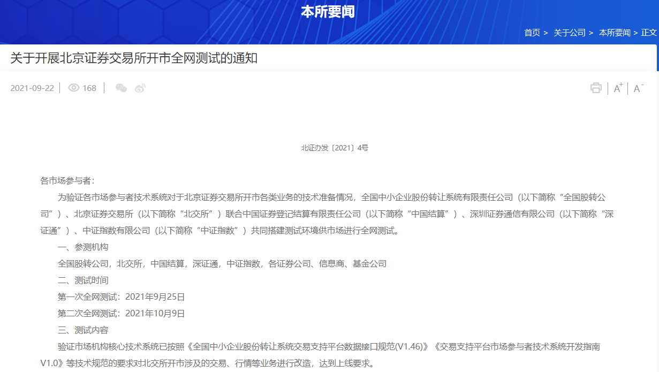Print the page using printer icon
The width and height of the screenshot is (659, 372).
(596, 88)
